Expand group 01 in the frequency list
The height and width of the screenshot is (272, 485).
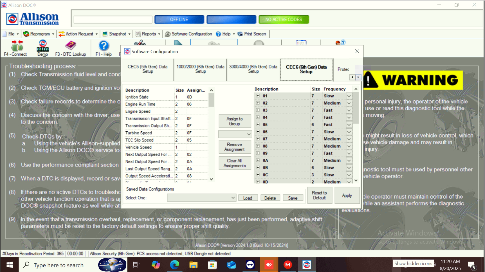tap(258, 96)
